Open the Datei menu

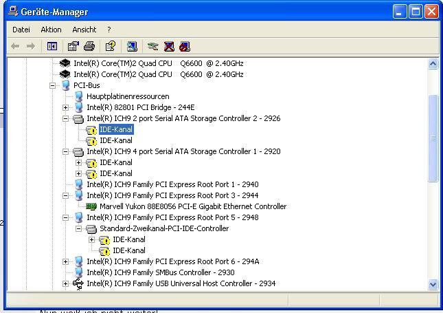(x=21, y=30)
